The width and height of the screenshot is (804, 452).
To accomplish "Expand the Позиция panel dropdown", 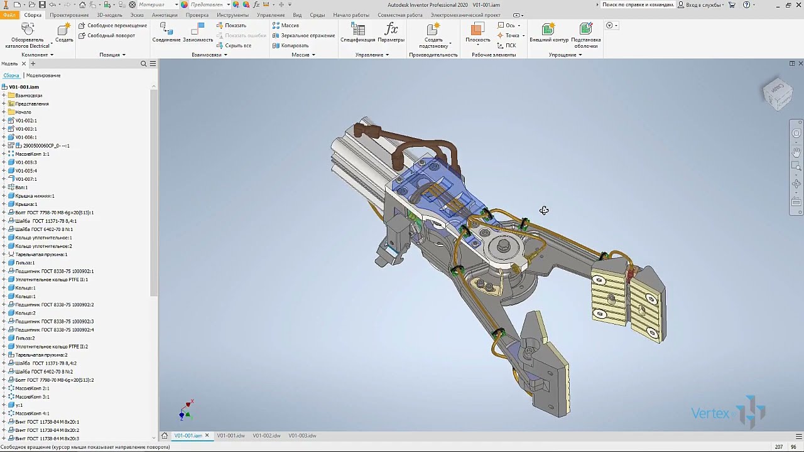I will [x=112, y=55].
